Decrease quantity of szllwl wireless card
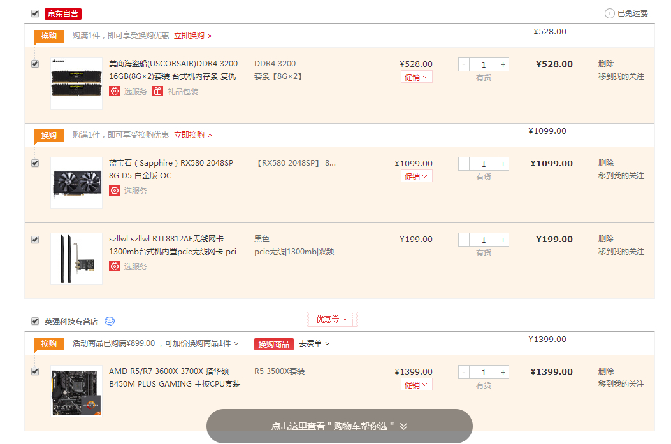 click(464, 240)
